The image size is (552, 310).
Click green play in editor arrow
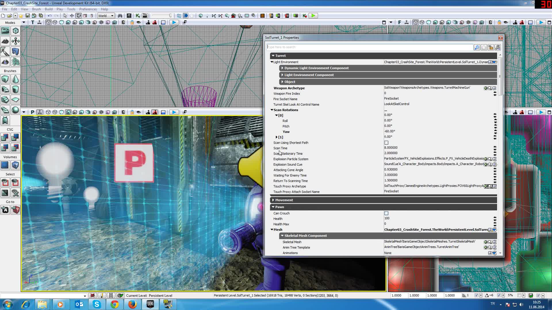(x=313, y=16)
